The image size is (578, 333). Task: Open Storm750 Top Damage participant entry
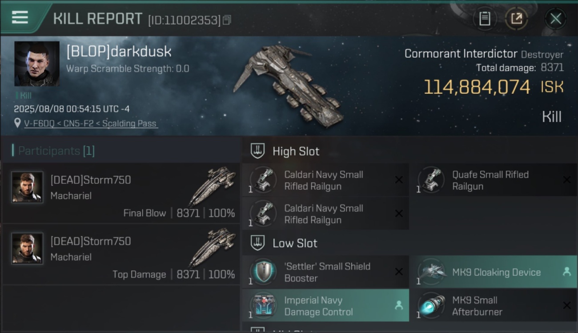120,254
